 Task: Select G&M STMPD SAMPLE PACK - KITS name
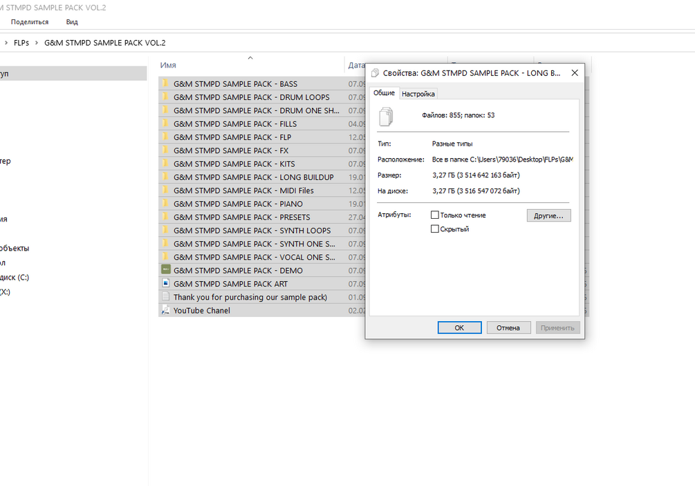pyautogui.click(x=234, y=164)
